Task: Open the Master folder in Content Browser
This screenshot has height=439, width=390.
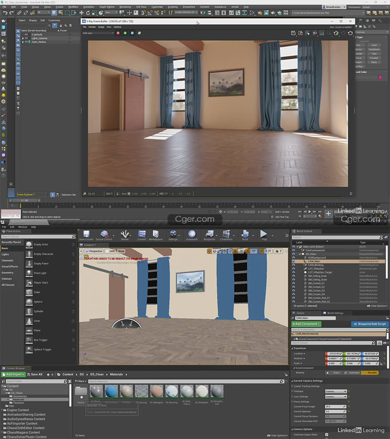Action: [81, 392]
